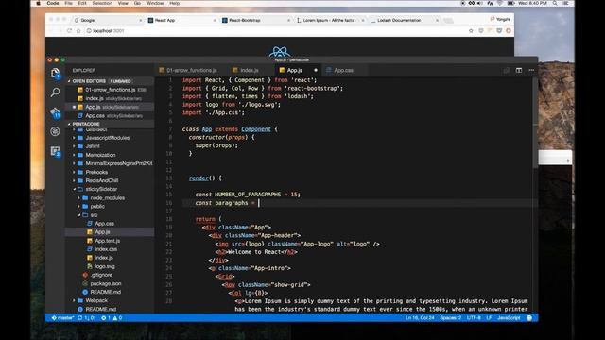
Task: Click the Spaces: 2 indentation setting
Action: click(451, 318)
